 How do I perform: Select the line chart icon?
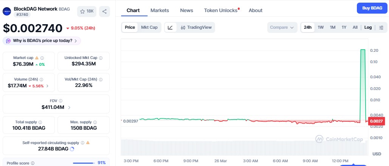(170, 27)
